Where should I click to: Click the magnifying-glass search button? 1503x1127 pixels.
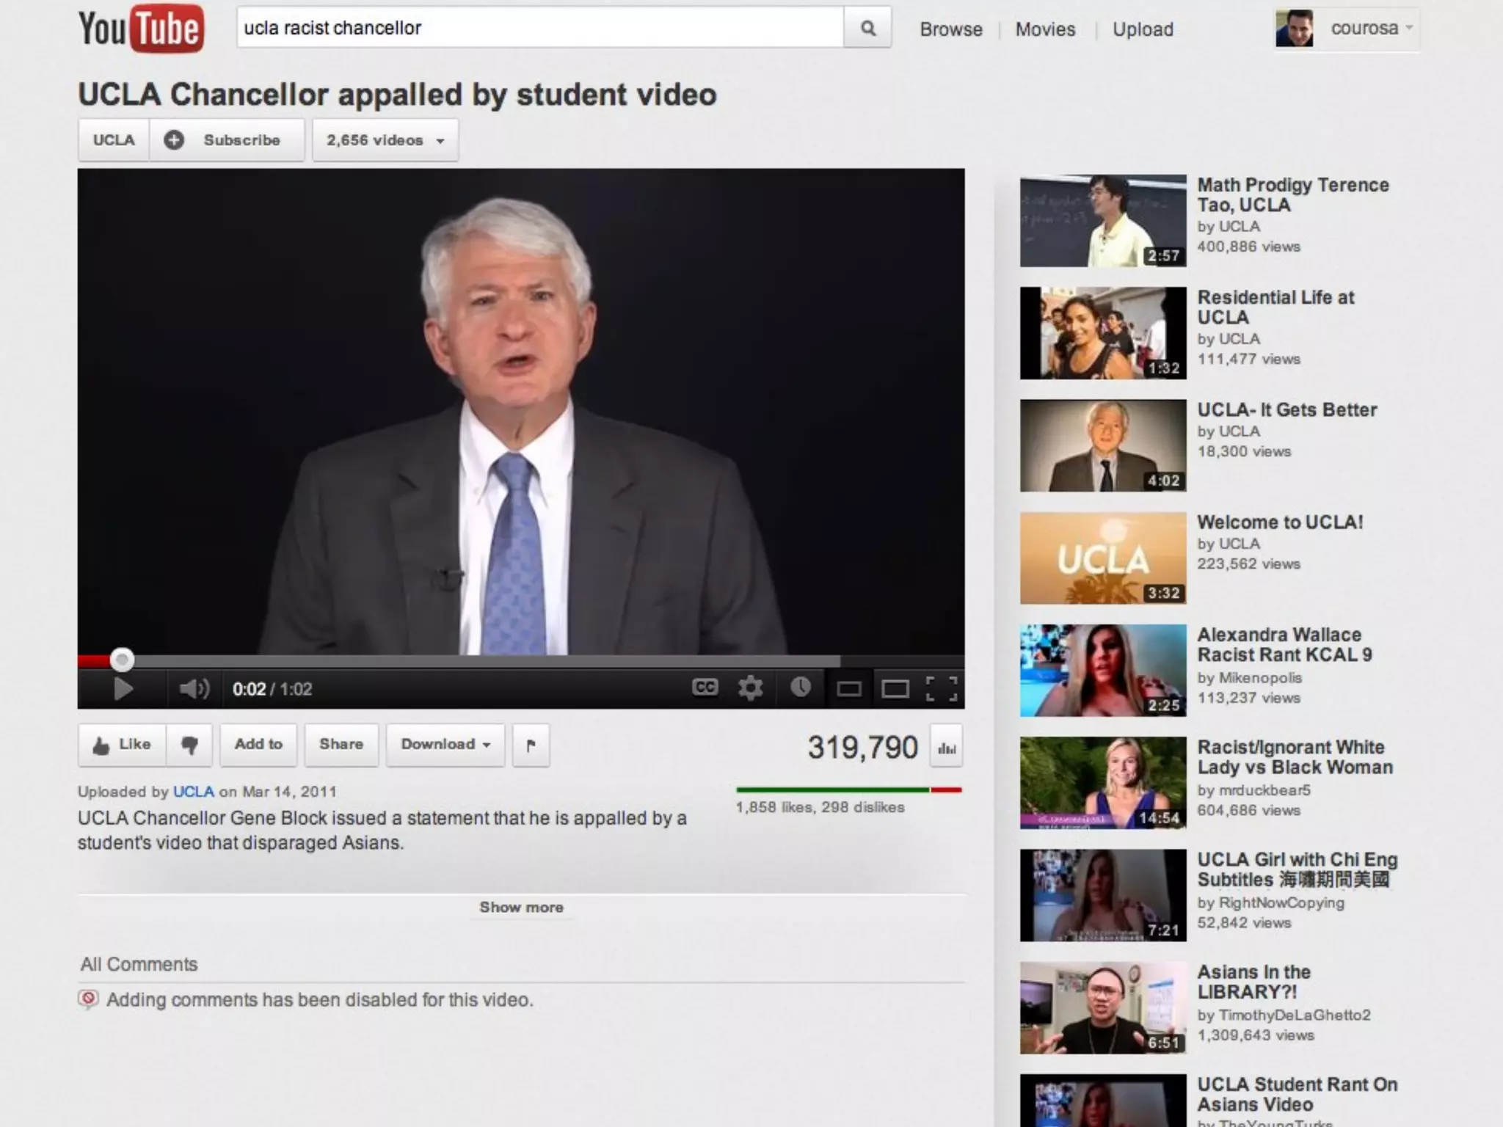[867, 29]
